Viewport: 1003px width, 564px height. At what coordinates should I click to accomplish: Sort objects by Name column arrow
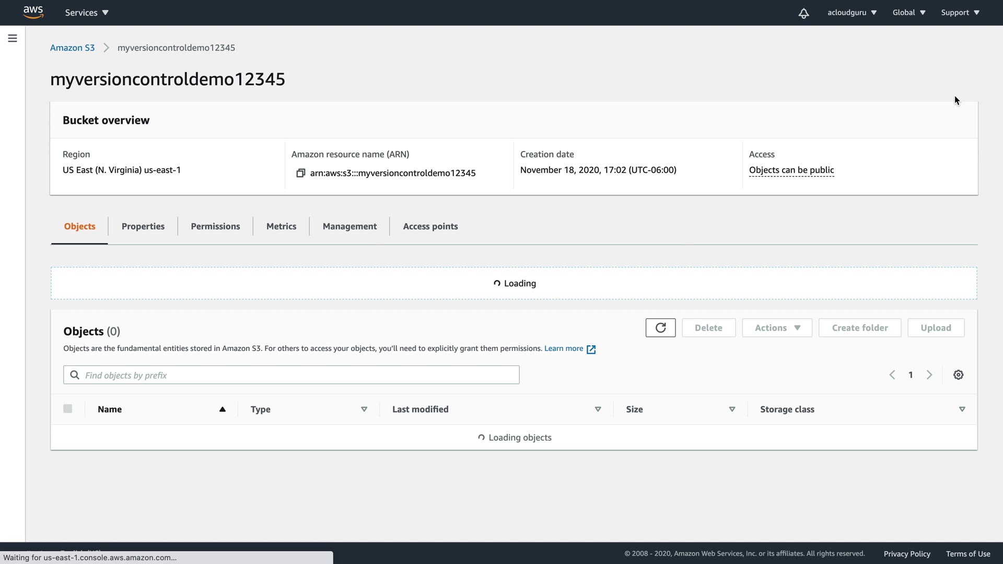(223, 409)
